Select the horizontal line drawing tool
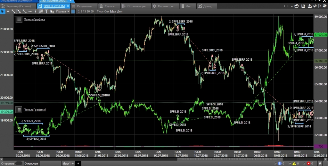 (30, 11)
